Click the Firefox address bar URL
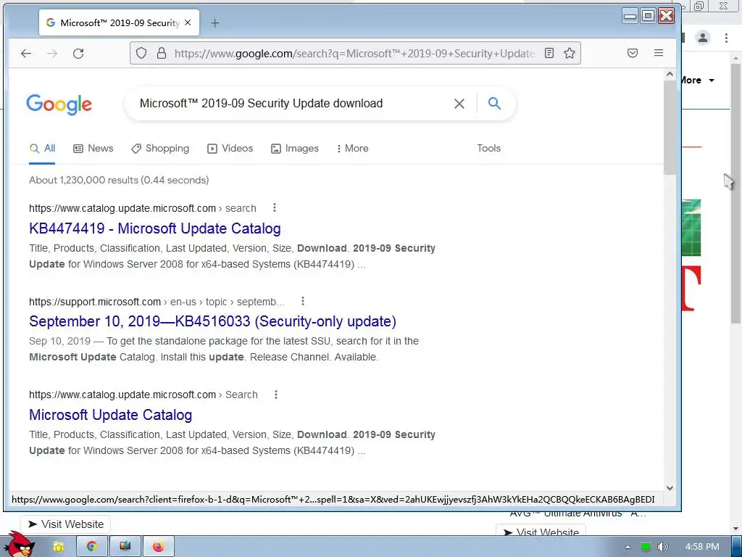Screen dimensions: 742x557 (x=355, y=53)
